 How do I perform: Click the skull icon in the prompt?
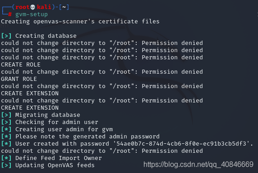pos(33,7)
